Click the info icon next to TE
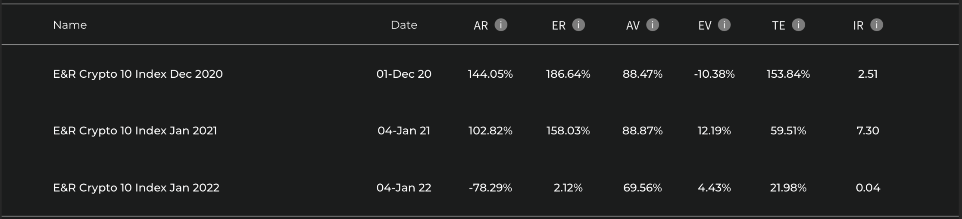 tap(798, 25)
